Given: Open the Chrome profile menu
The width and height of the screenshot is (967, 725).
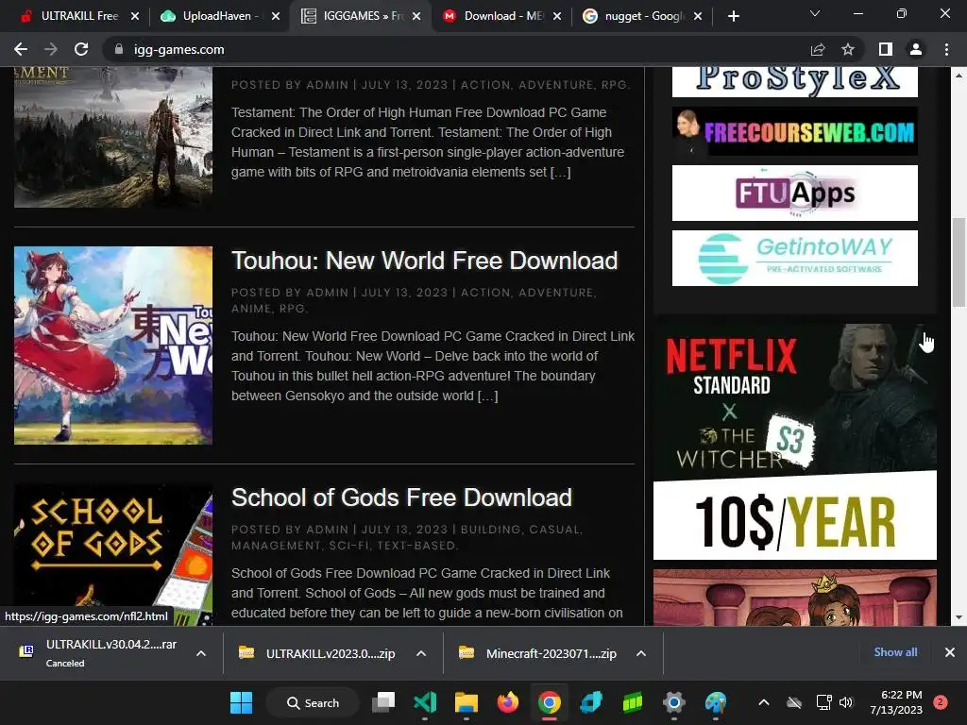Looking at the screenshot, I should point(916,49).
